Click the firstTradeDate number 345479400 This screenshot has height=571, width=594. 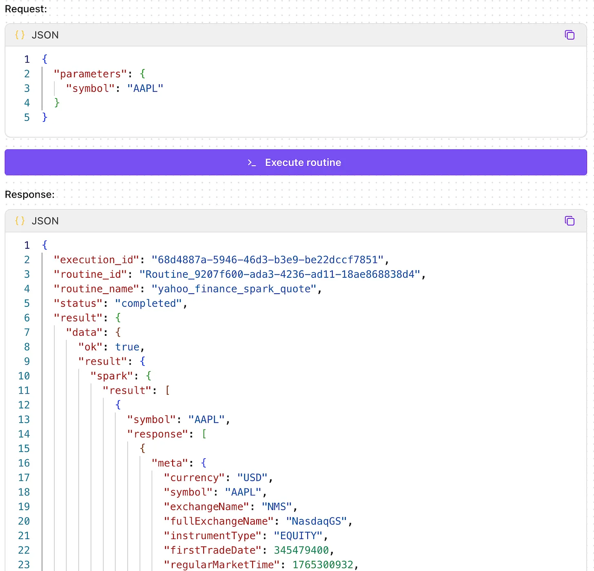click(x=301, y=550)
